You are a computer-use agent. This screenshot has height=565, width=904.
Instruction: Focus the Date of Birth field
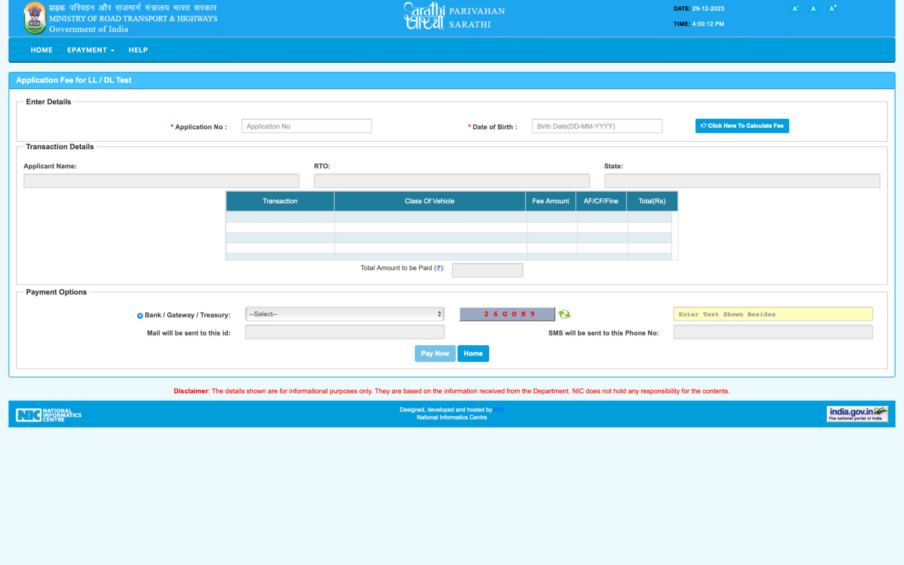point(597,126)
